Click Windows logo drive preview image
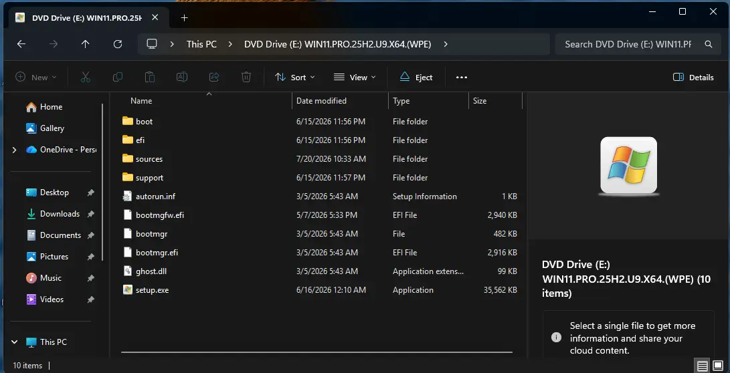The height and width of the screenshot is (373, 730). point(628,166)
